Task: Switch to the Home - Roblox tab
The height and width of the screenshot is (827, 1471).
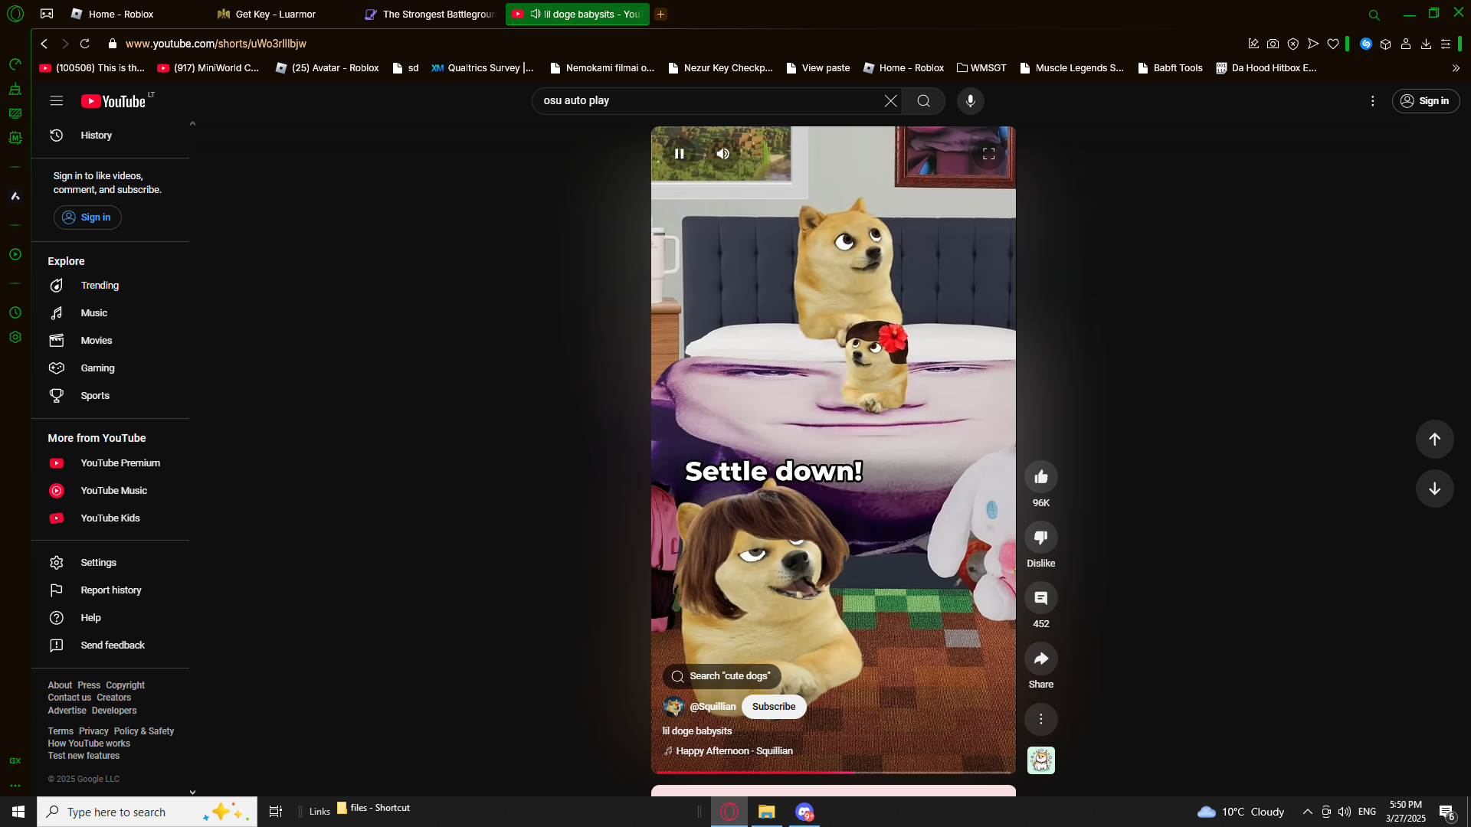Action: pos(130,15)
